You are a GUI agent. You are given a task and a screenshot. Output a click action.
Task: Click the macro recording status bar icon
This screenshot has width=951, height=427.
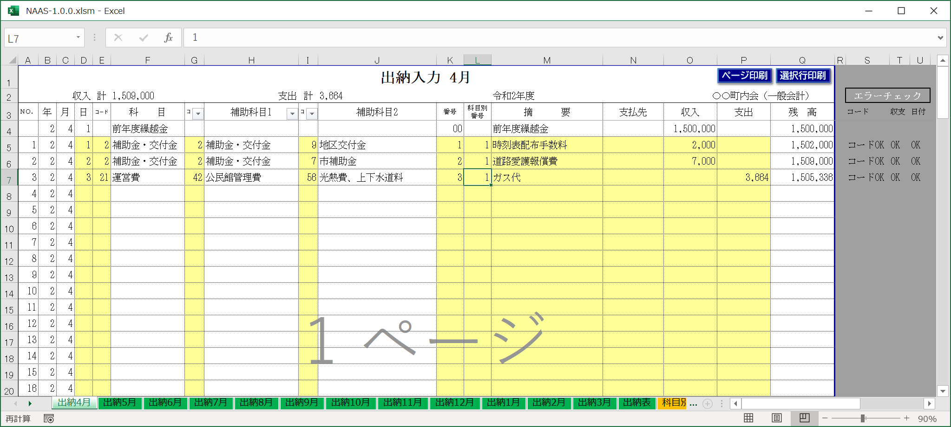click(49, 419)
